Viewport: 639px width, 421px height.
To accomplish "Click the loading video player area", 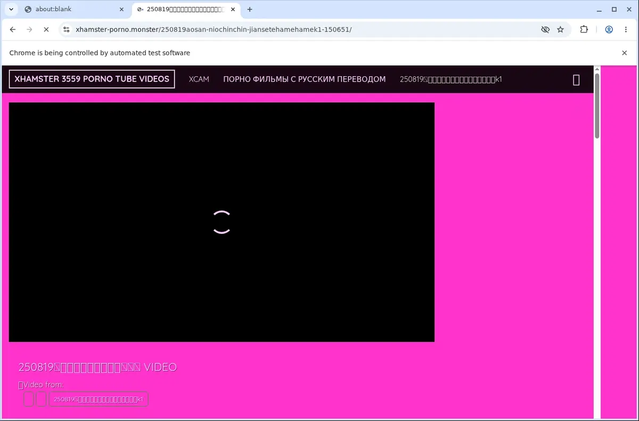I will pos(222,222).
